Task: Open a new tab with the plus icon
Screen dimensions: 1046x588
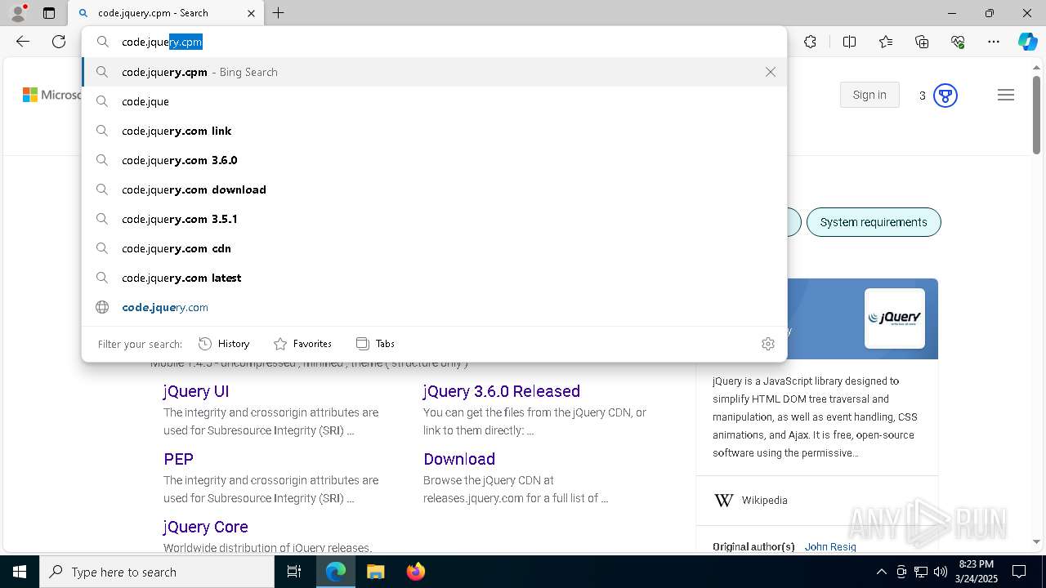Action: [x=279, y=13]
